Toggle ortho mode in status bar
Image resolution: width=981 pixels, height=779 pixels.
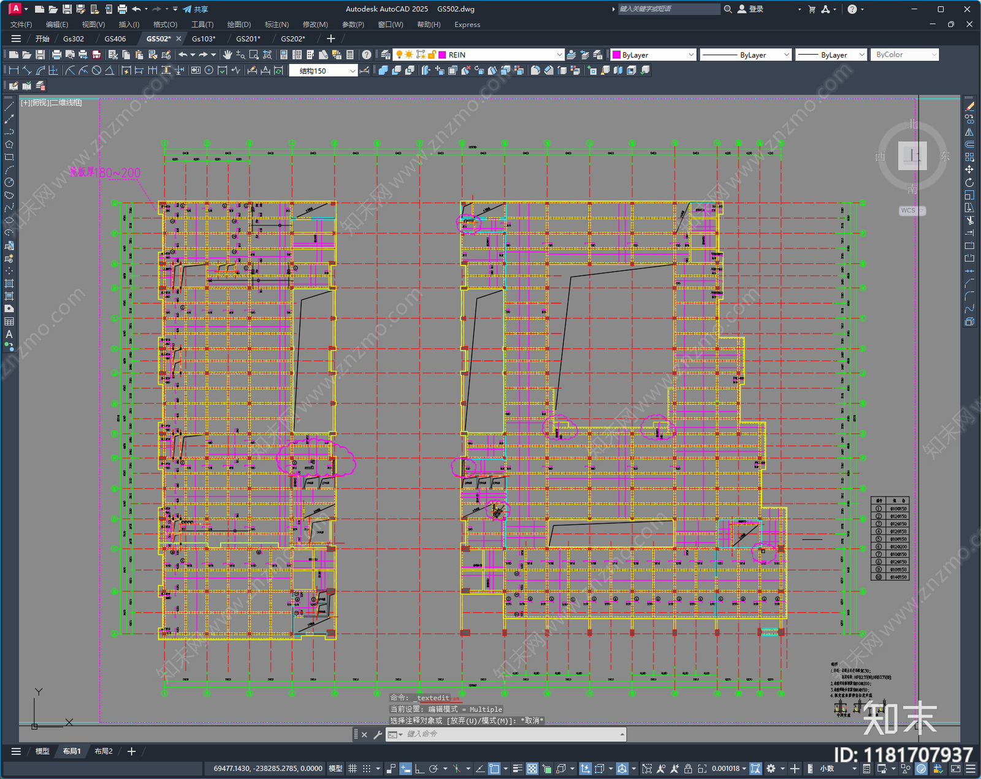pyautogui.click(x=419, y=769)
